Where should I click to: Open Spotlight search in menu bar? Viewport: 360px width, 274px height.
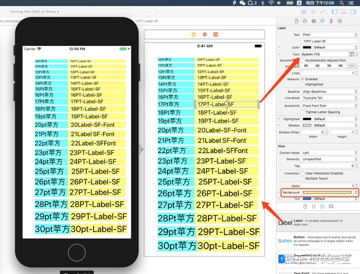pyautogui.click(x=342, y=3)
